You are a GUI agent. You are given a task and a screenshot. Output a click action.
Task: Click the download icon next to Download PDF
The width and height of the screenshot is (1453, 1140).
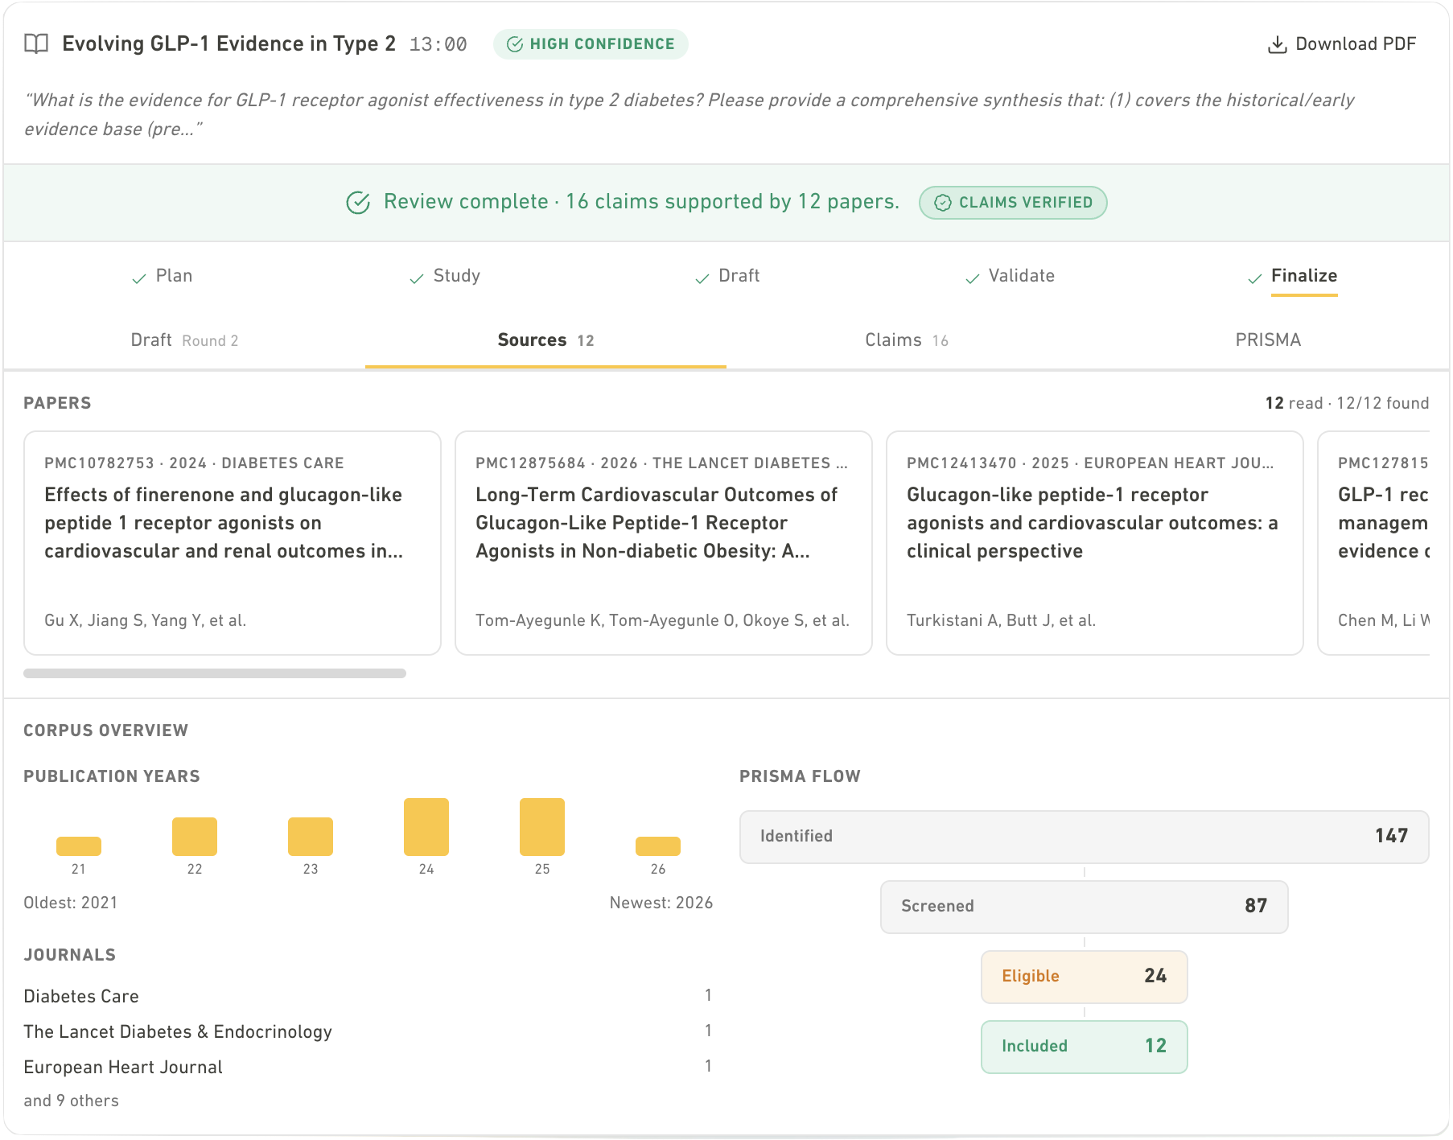pos(1277,44)
